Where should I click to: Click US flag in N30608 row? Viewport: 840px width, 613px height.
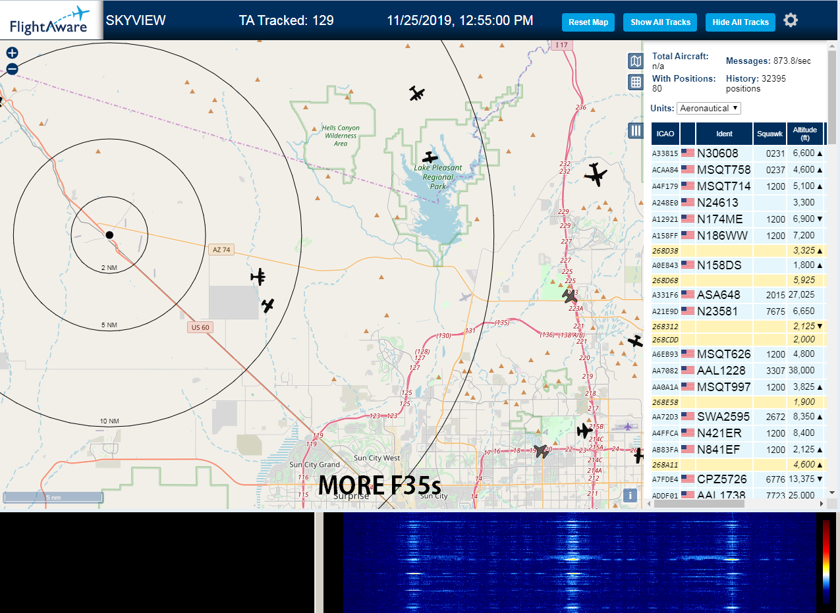(x=688, y=153)
